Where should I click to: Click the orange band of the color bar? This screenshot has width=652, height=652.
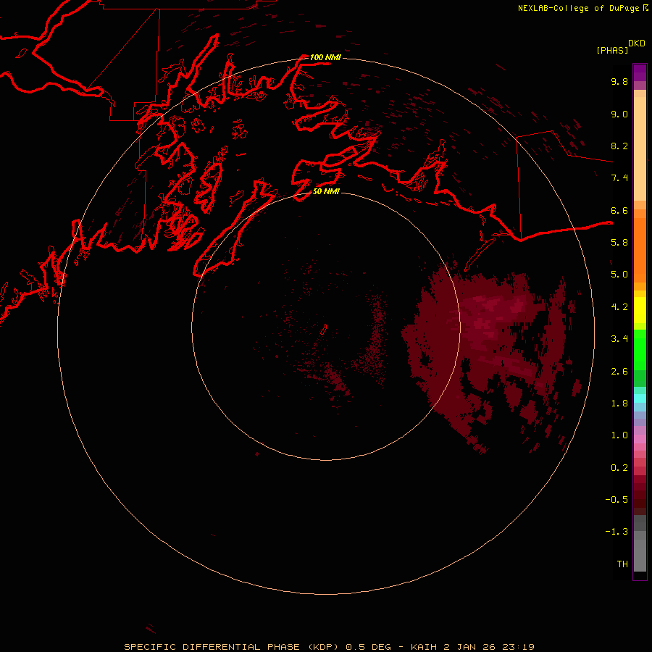click(640, 249)
